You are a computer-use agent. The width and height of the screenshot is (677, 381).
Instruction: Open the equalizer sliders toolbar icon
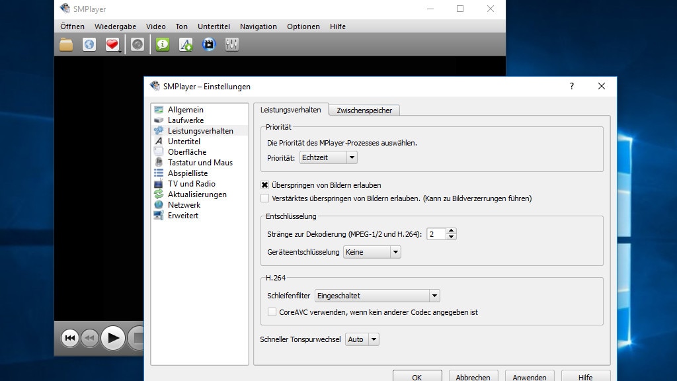(x=232, y=44)
